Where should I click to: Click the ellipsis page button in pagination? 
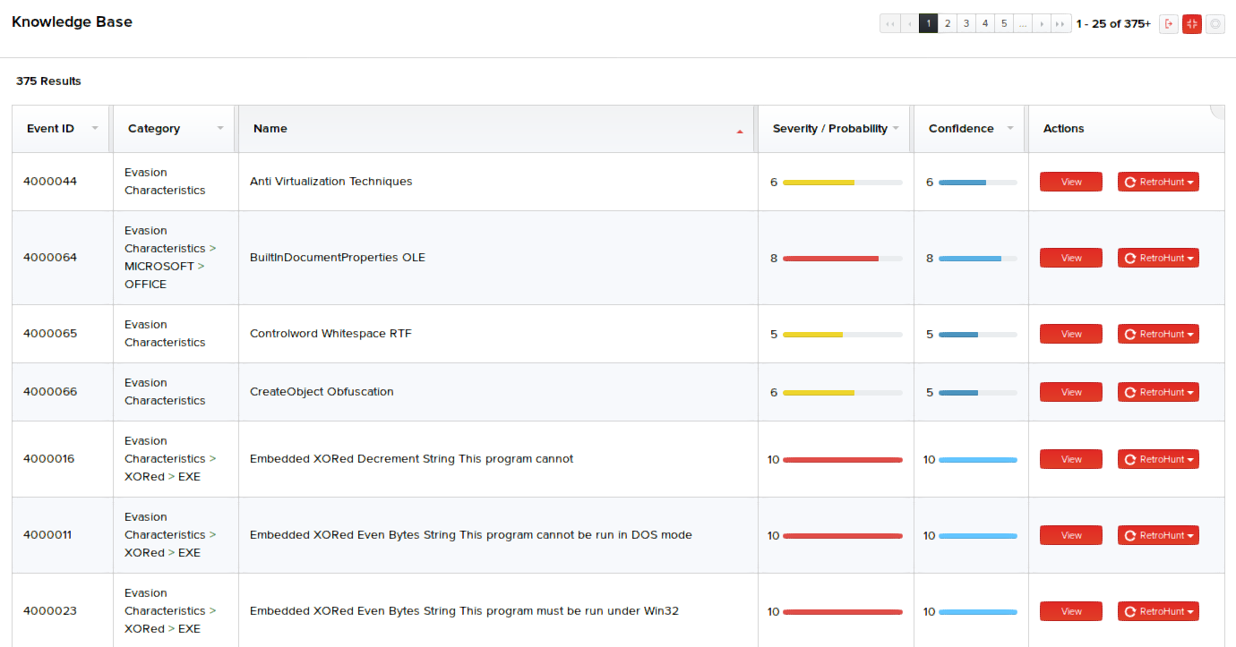tap(1023, 24)
